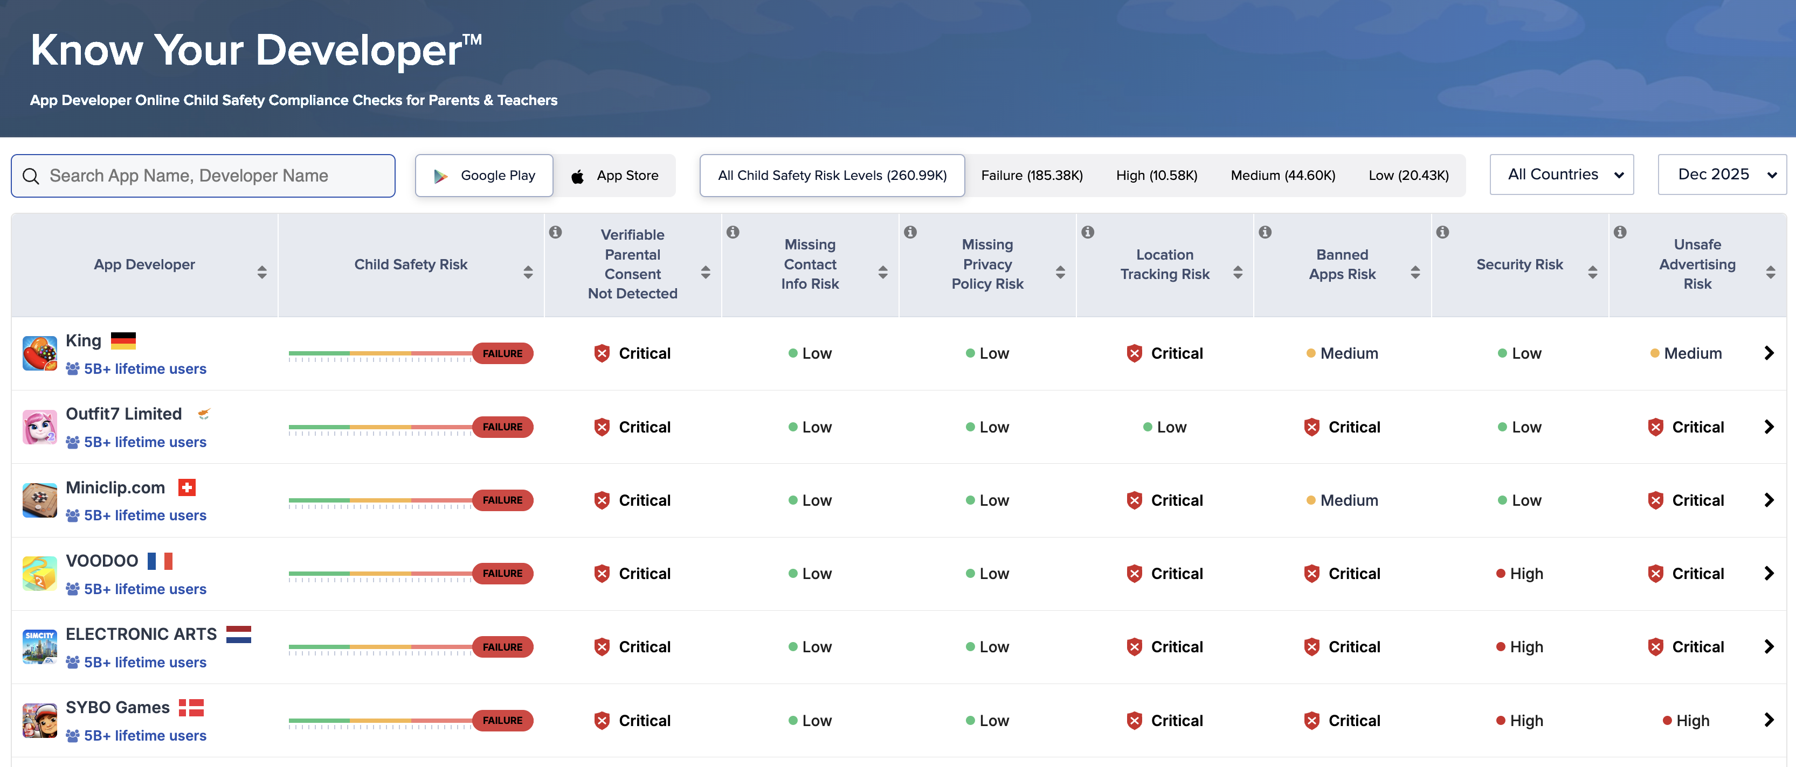
Task: Click the VOODOO app icon
Action: 40,573
